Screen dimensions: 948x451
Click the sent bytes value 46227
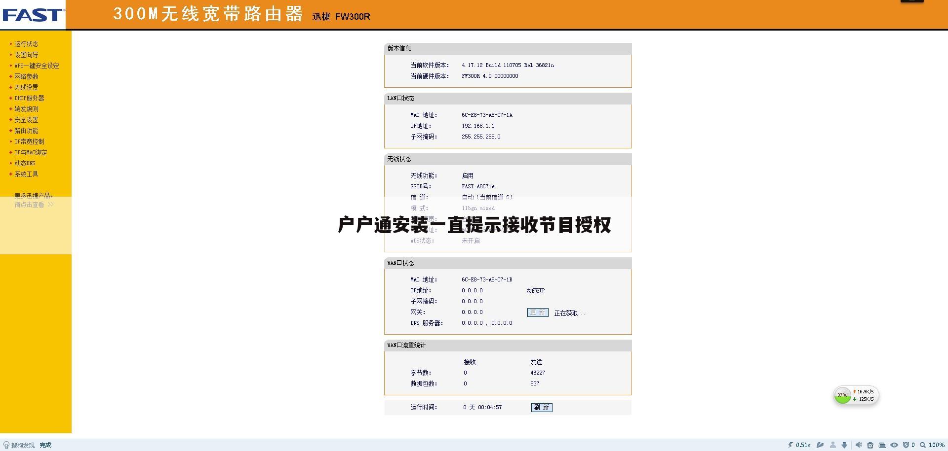tap(538, 373)
